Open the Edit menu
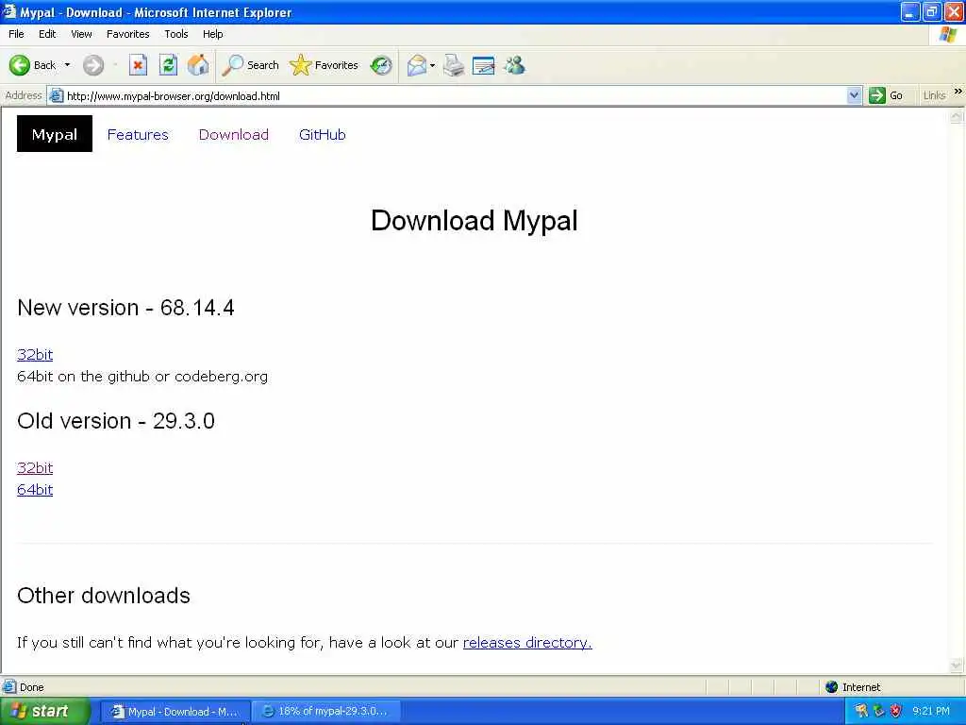The image size is (966, 725). pos(47,34)
